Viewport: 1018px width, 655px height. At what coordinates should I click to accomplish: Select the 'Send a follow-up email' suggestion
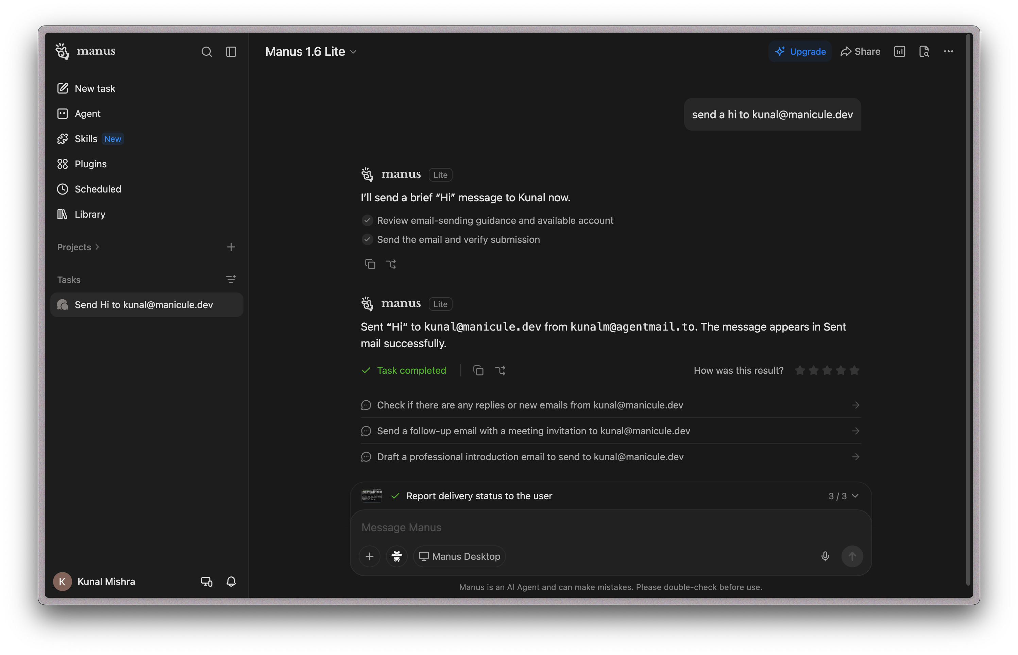pos(611,431)
